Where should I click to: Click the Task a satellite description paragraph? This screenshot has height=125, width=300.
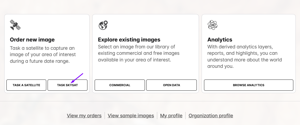pos(43,55)
